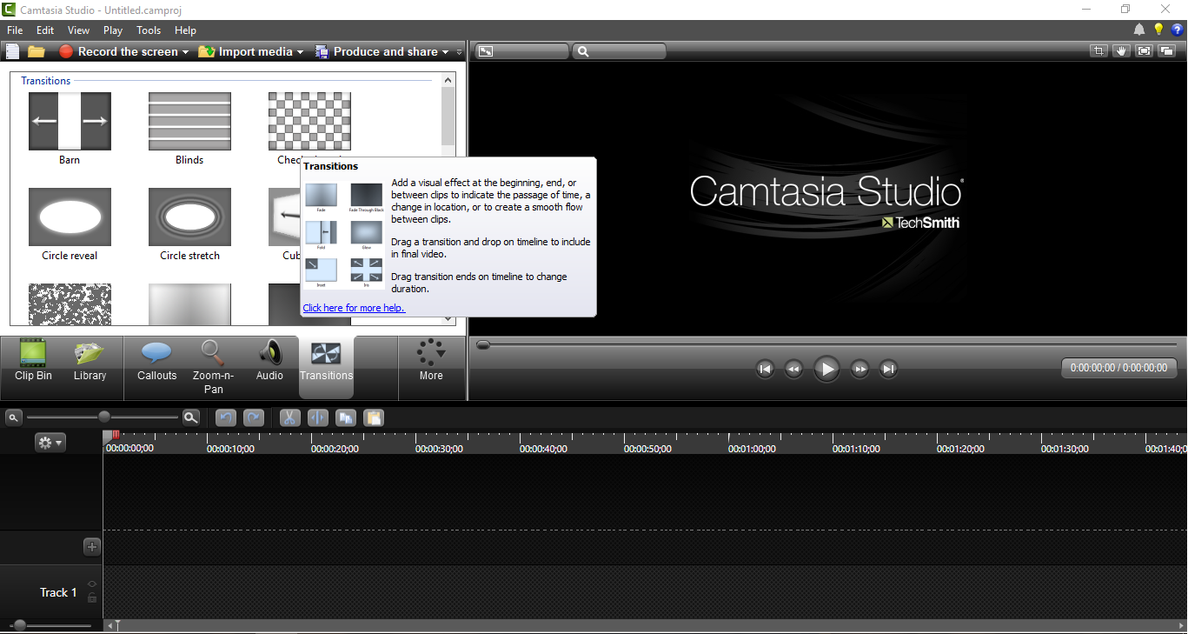Zoom in the timeline with large magnifier
Image resolution: width=1188 pixels, height=634 pixels.
pos(191,417)
